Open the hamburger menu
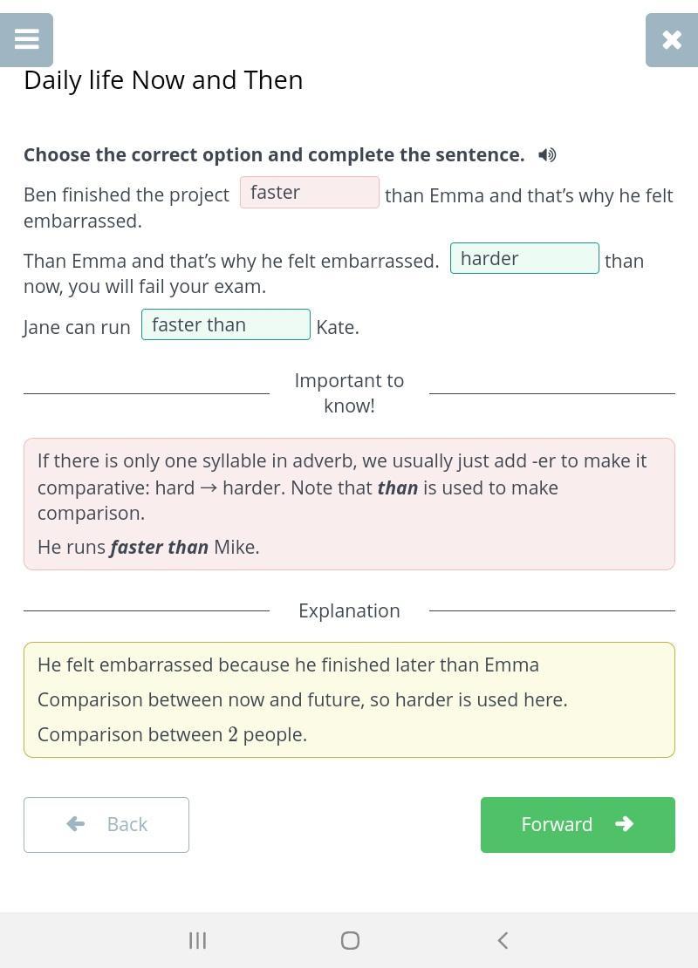 point(27,40)
